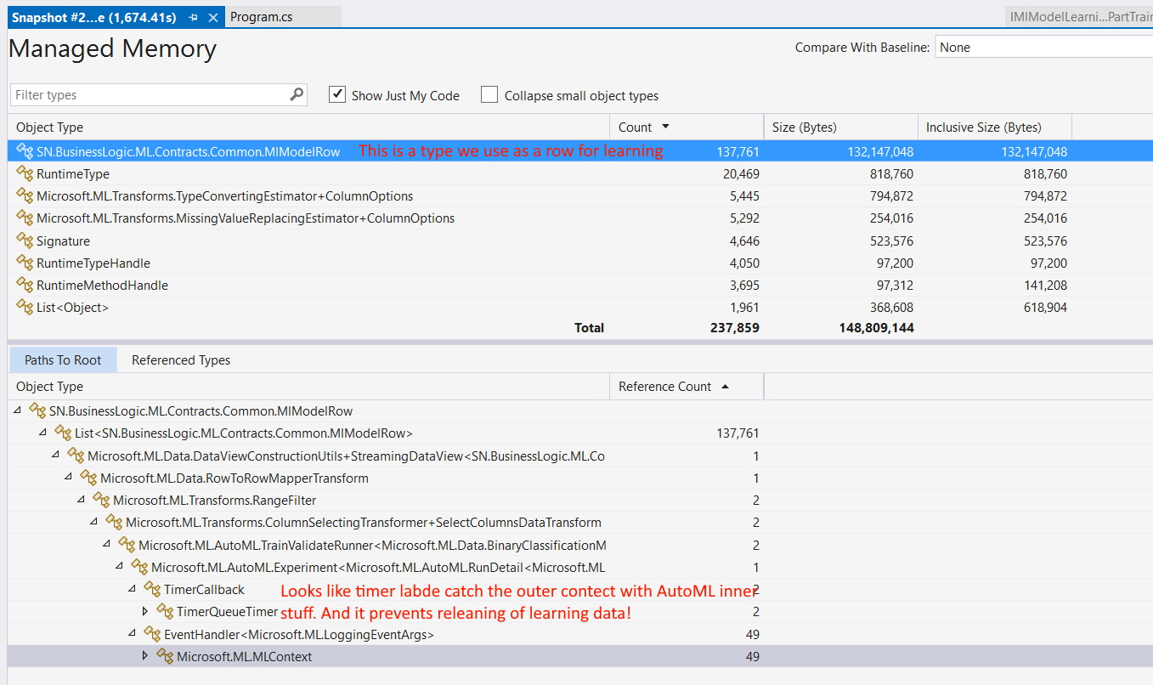Viewport: 1153px width, 685px height.
Task: Click the 20,469 count for RuntimeType
Action: [x=740, y=174]
